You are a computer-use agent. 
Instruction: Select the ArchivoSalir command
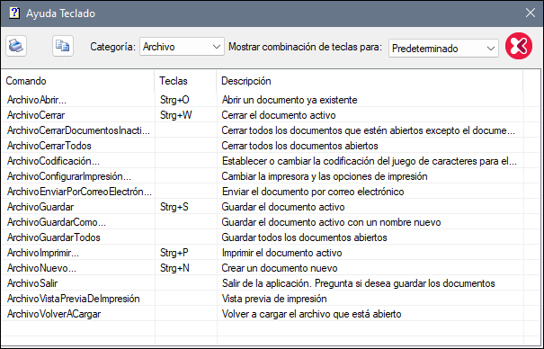coord(32,283)
